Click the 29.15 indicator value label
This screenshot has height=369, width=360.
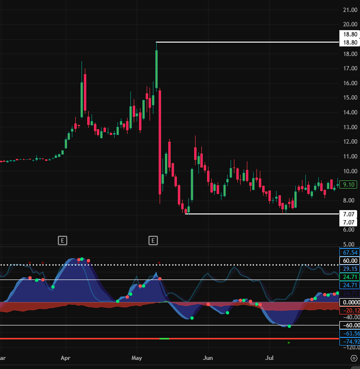[x=349, y=269]
